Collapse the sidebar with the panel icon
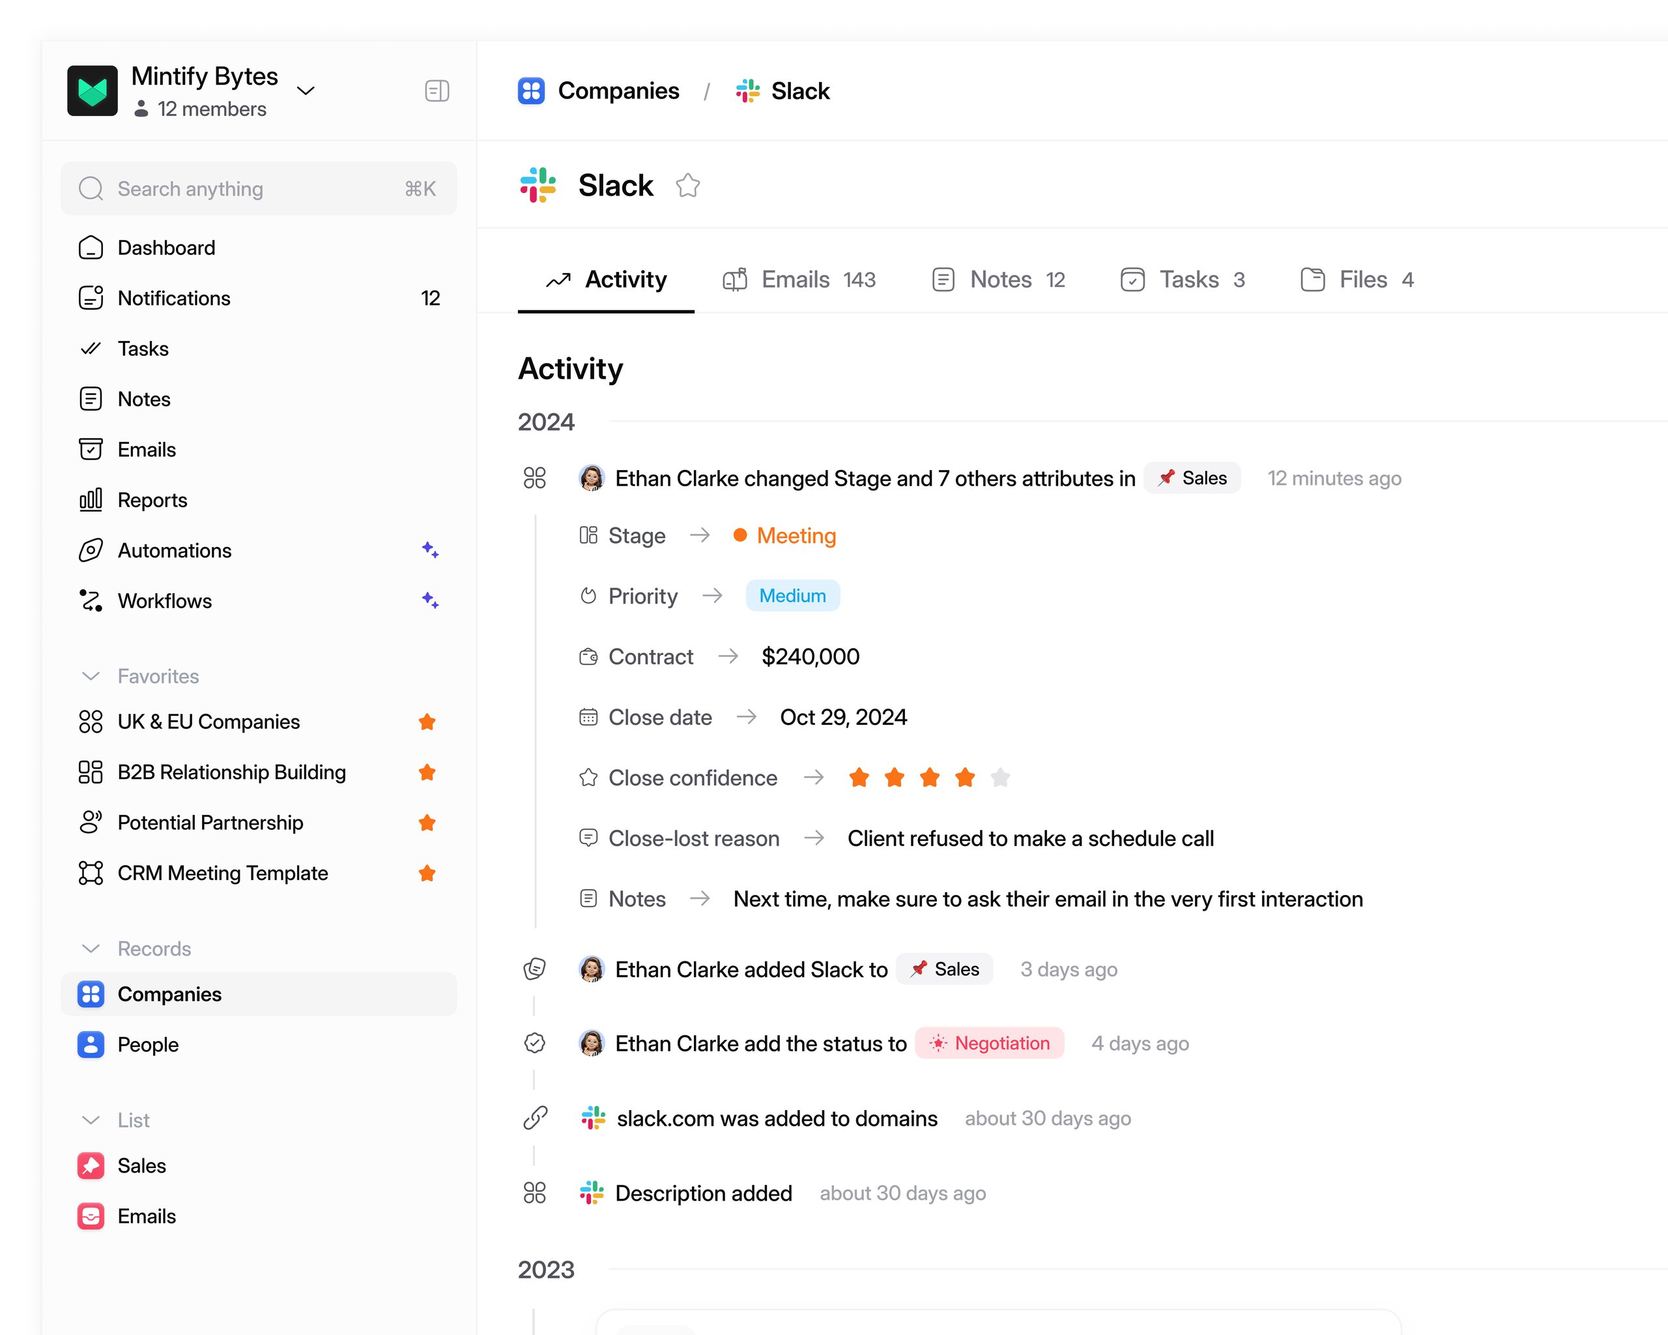 [x=437, y=91]
